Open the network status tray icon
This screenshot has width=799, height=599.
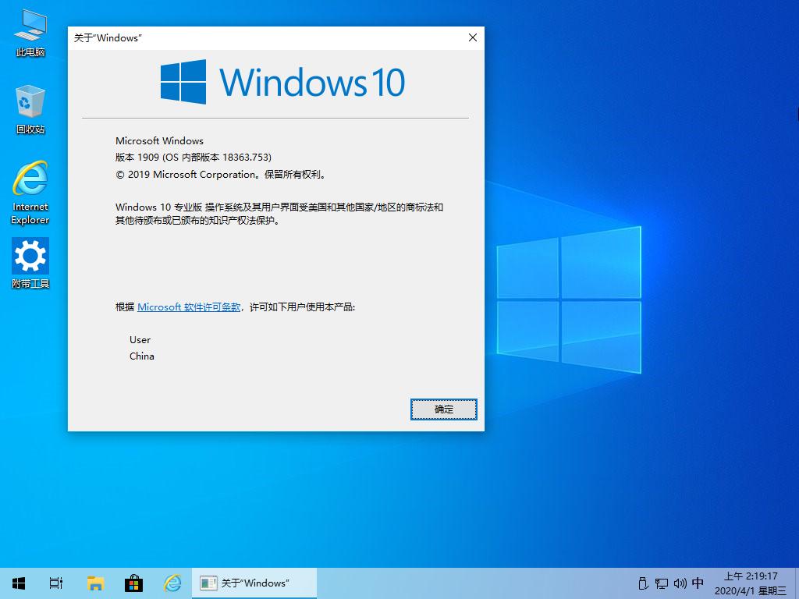tap(662, 583)
